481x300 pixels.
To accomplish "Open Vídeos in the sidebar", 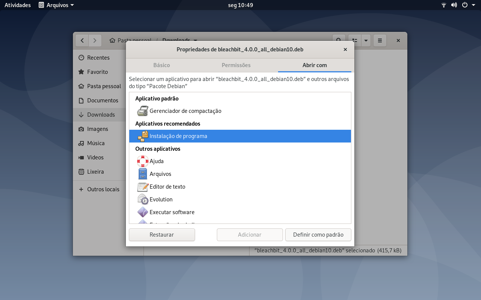I will pos(99,157).
